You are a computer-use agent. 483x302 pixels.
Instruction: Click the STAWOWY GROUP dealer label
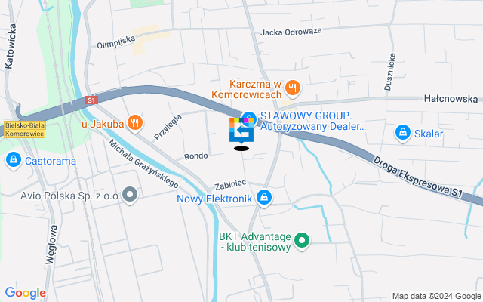point(313,121)
